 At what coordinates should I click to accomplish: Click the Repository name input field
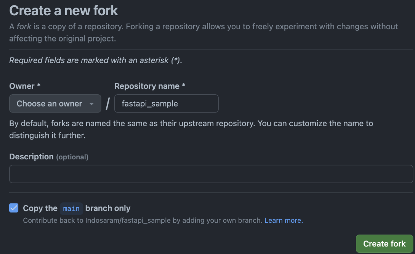click(166, 103)
